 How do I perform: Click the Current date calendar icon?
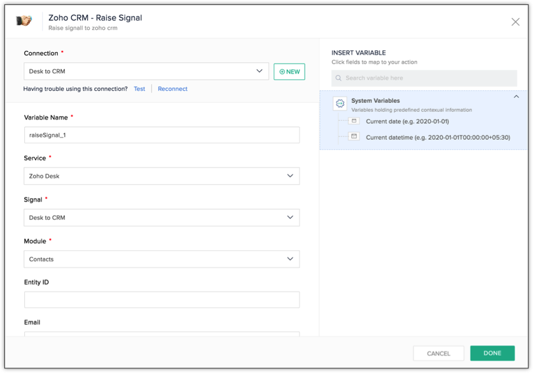[354, 121]
